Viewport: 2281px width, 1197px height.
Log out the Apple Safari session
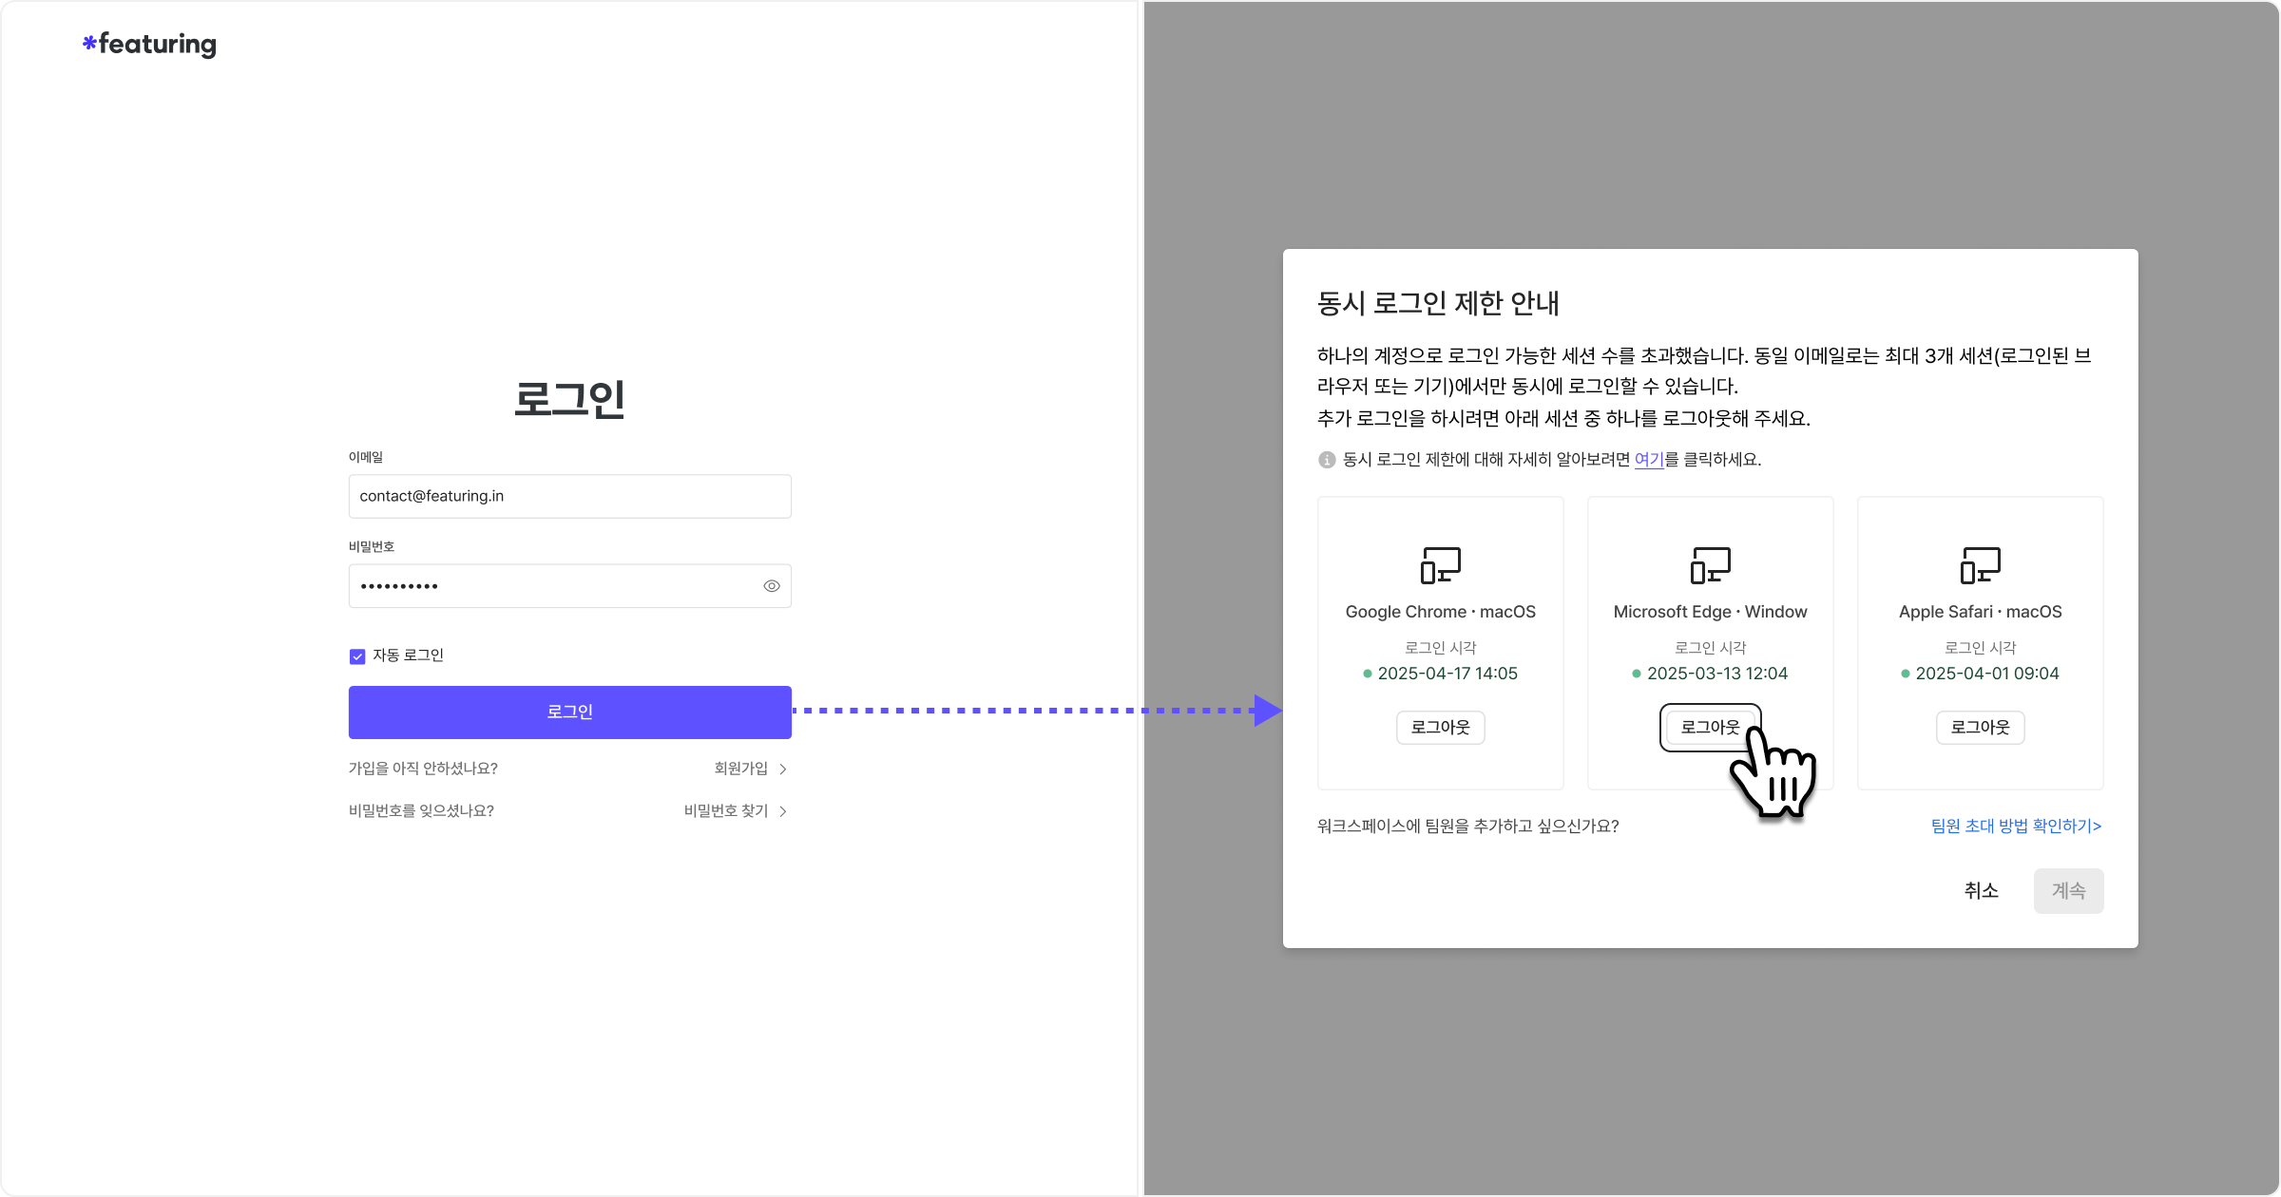(1980, 728)
